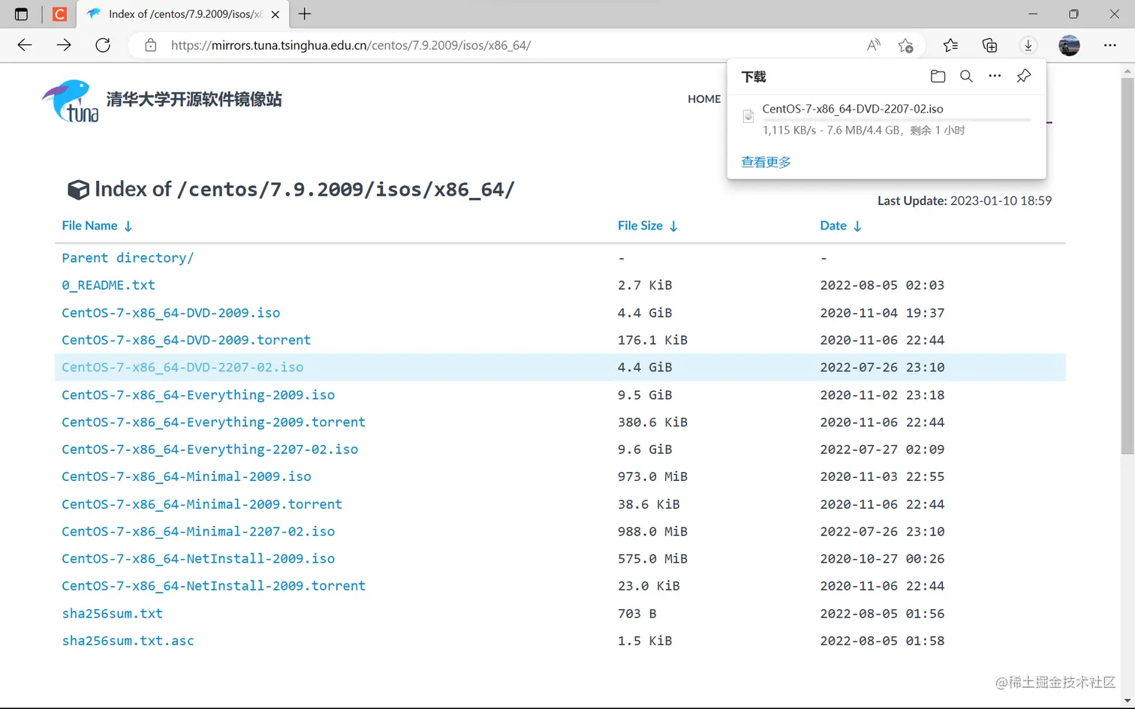Screen dimensions: 1135x709
Task: Open more options in downloads popup
Action: [x=995, y=76]
